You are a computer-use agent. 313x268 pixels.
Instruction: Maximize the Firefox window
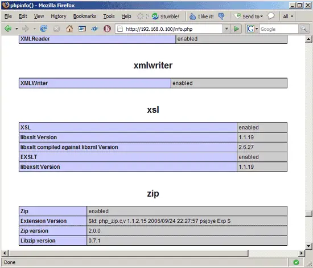(x=299, y=5)
